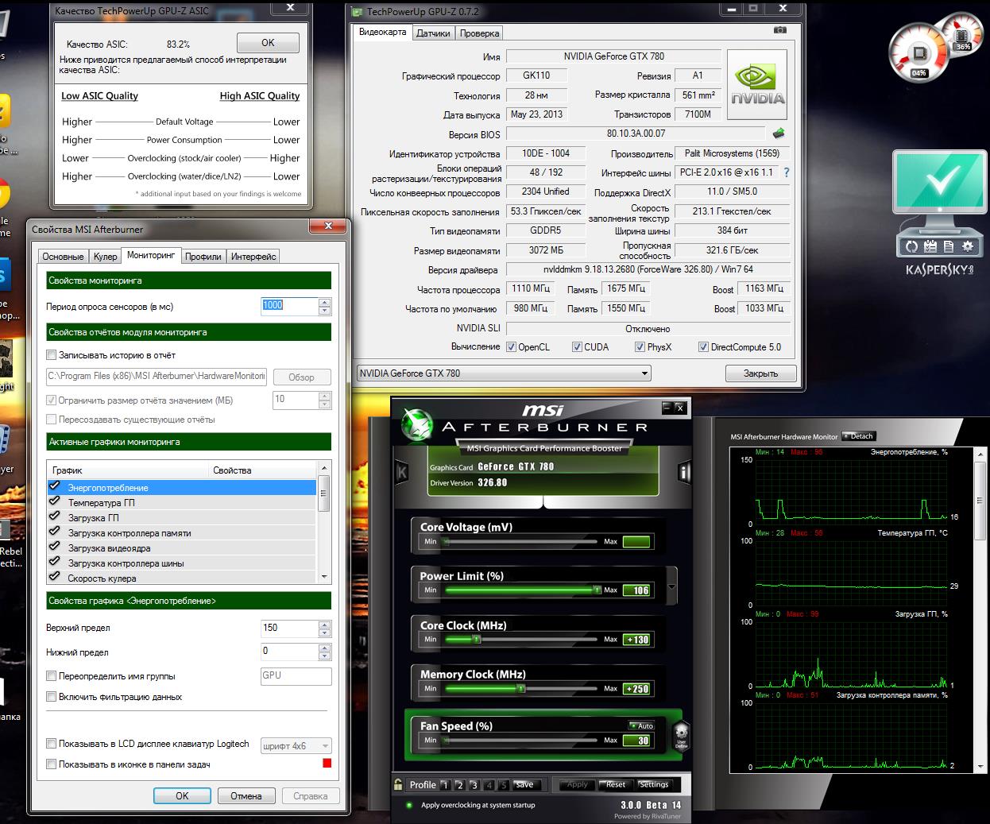Enable Записывать историю в отчёт checkbox
Image resolution: width=990 pixels, height=824 pixels.
click(52, 355)
